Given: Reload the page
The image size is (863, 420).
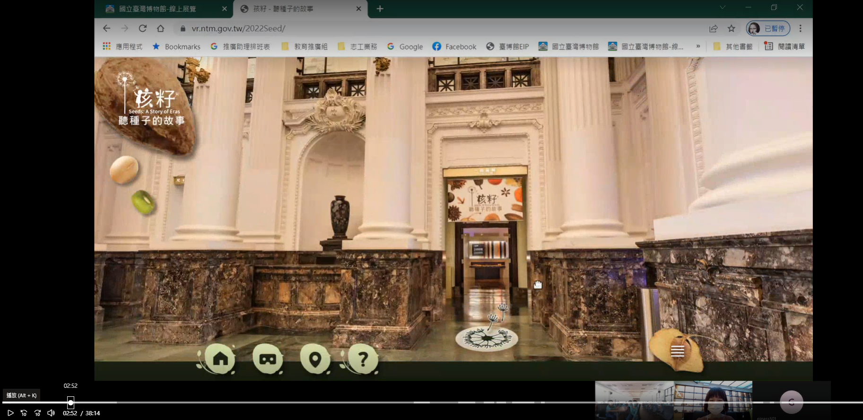Looking at the screenshot, I should [143, 28].
